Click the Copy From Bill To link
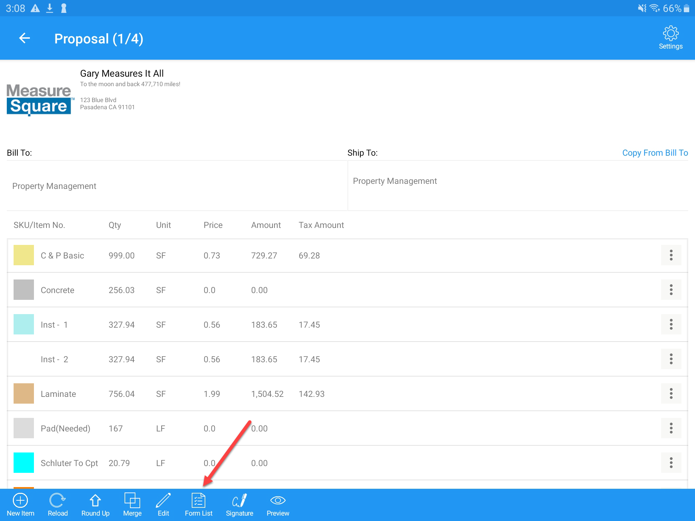 coord(655,153)
